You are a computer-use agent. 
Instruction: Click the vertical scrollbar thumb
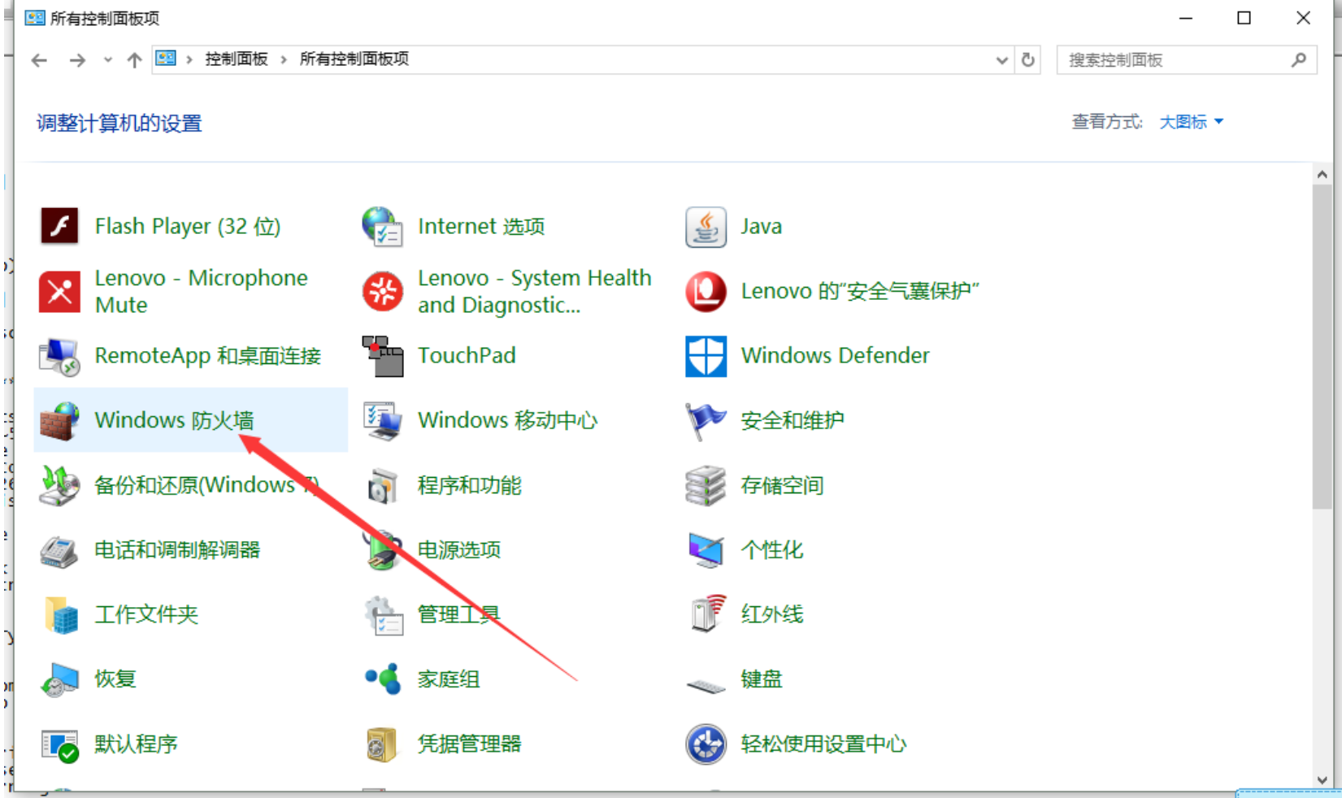[x=1322, y=347]
